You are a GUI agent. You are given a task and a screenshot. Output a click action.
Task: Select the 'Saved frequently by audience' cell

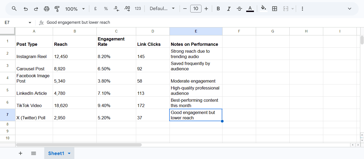(196, 66)
